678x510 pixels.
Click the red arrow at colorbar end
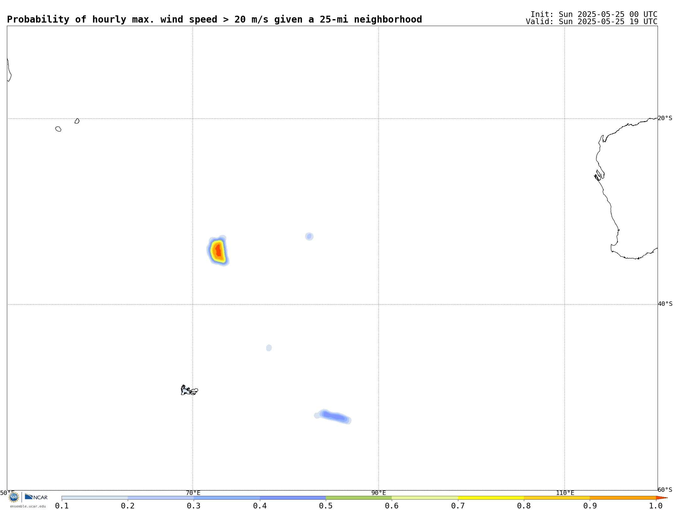coord(662,498)
